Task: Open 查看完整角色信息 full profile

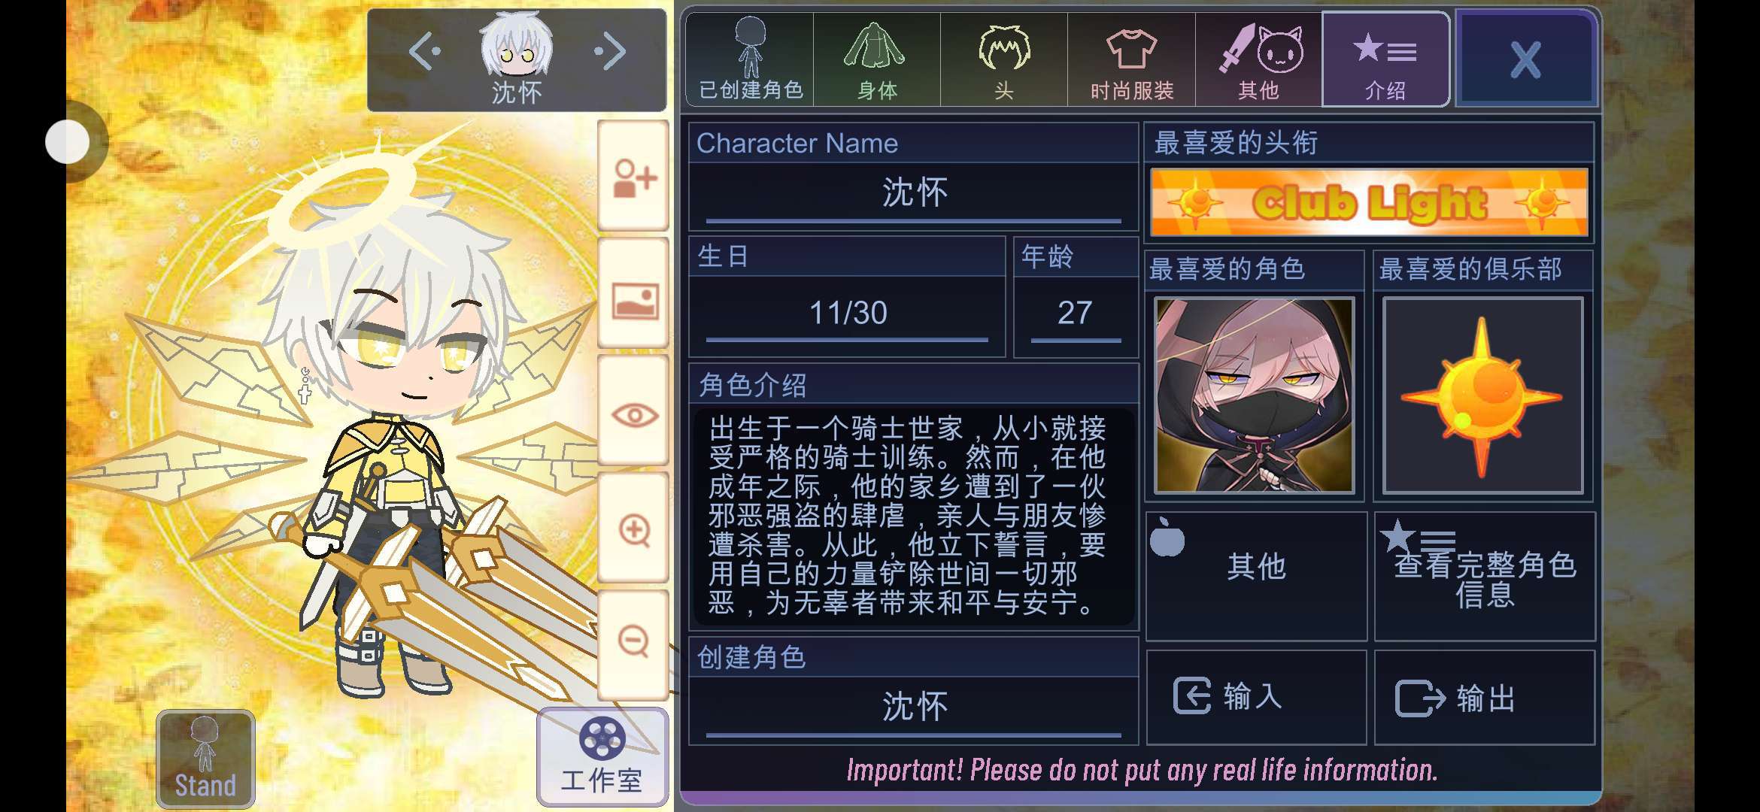Action: (x=1485, y=577)
